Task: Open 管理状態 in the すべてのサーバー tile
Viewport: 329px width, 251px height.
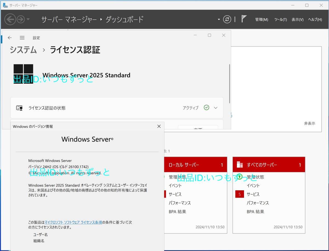Action: coord(255,177)
